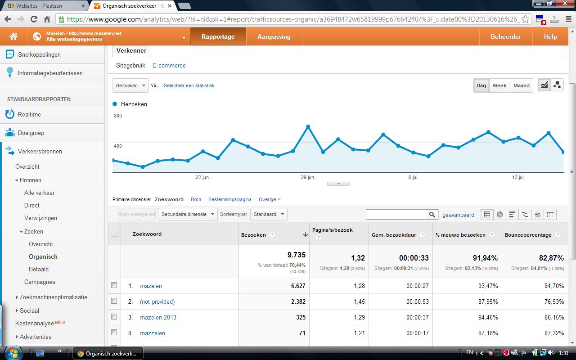Select performance bar view icon
Screen dimensions: 576x360
pyautogui.click(x=512, y=215)
